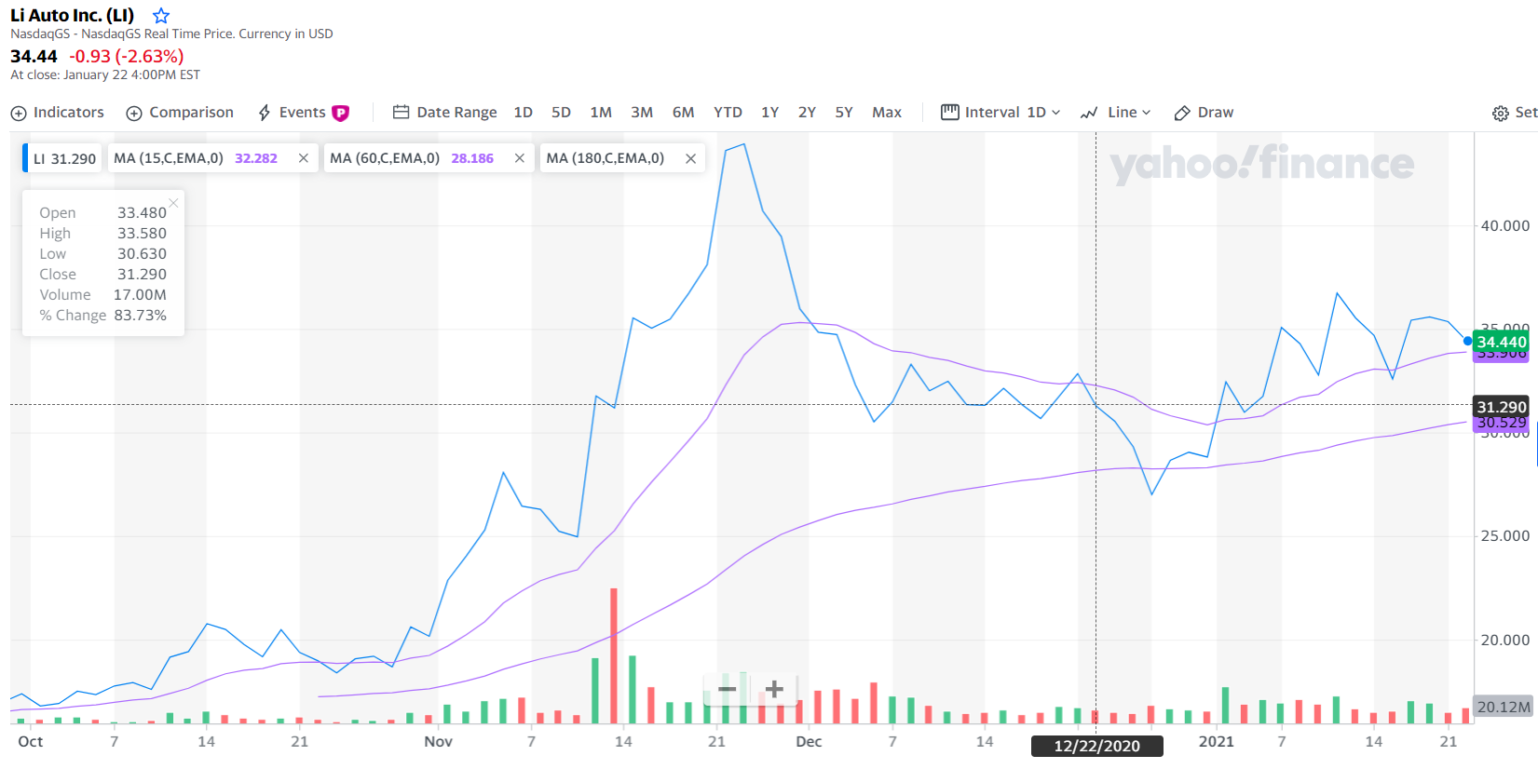Remove the MA 180 EMA indicator
1538x769 pixels.
[x=690, y=158]
